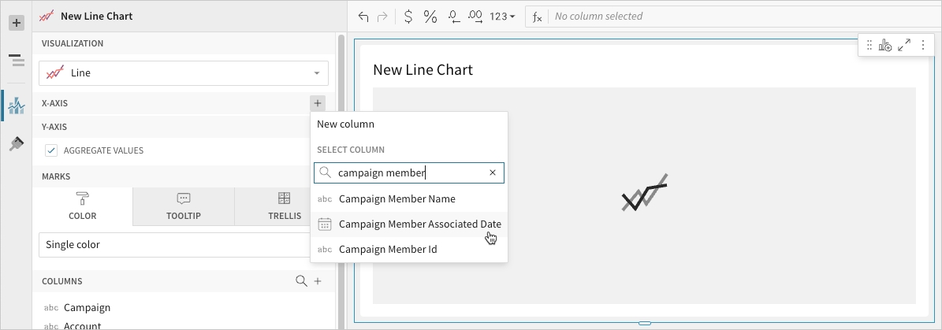Click the increase decimal places icon

tap(475, 17)
